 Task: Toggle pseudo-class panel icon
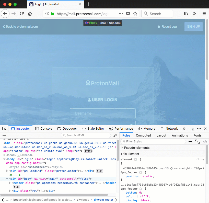click(x=198, y=142)
